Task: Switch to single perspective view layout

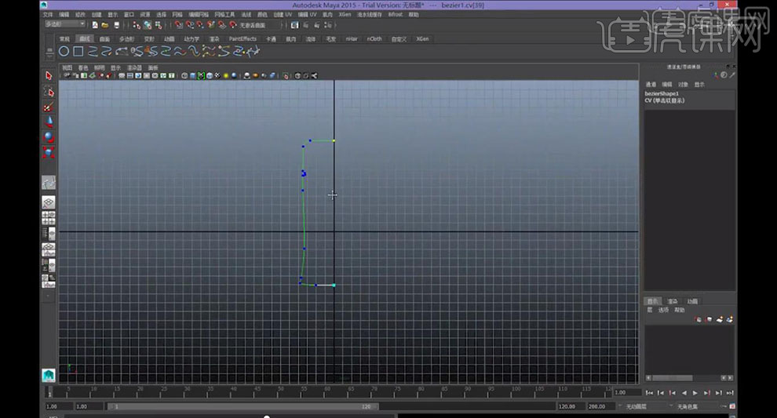Action: tap(49, 202)
